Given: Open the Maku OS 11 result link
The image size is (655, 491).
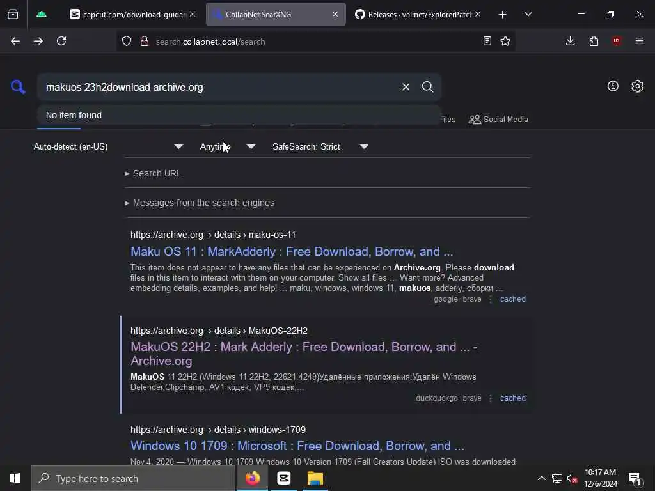Looking at the screenshot, I should pyautogui.click(x=292, y=251).
